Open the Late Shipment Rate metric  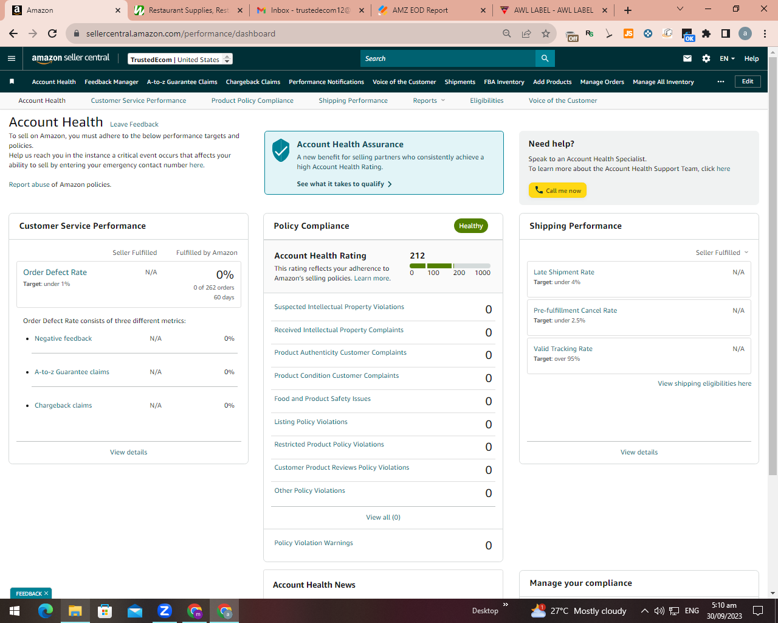point(564,272)
